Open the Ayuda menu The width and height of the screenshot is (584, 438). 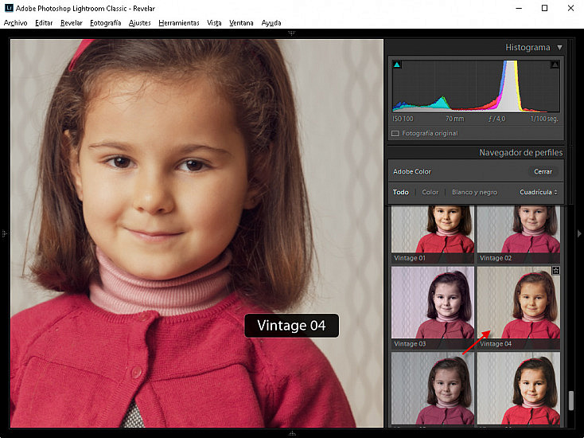pos(271,23)
